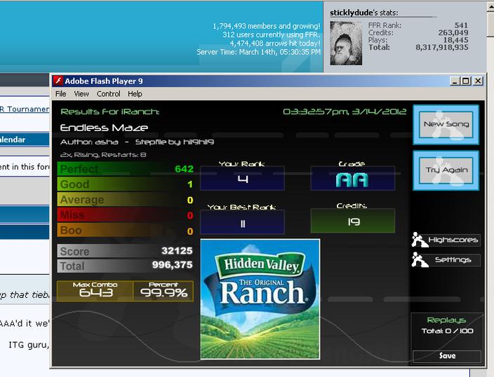Maximize the Flash Player window

click(x=466, y=81)
